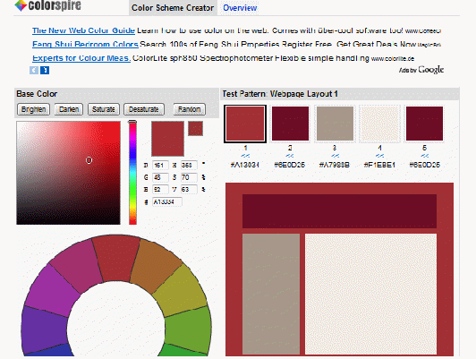Click swap arrows under swatch 2
This screenshot has width=476, height=359.
pyautogui.click(x=290, y=156)
